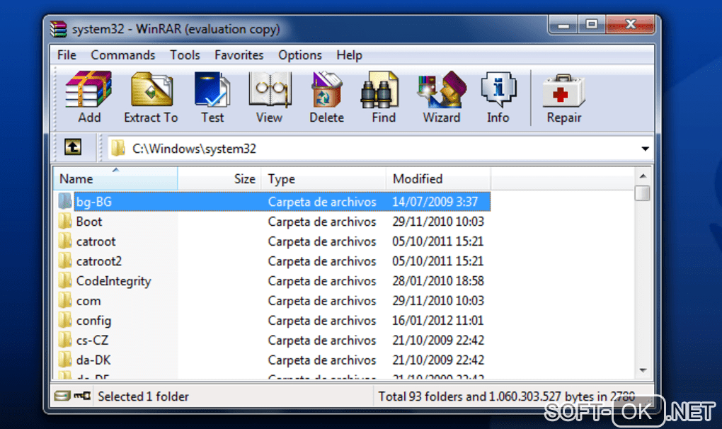
Task: Click the WinRAR title bar books icon
Action: pos(59,28)
